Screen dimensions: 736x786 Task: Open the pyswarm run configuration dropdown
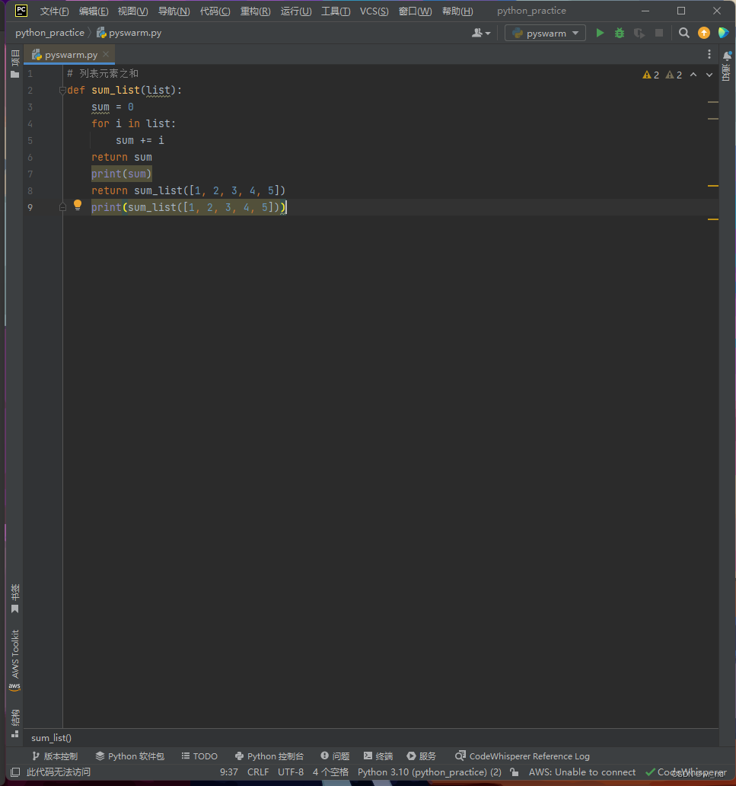point(545,33)
